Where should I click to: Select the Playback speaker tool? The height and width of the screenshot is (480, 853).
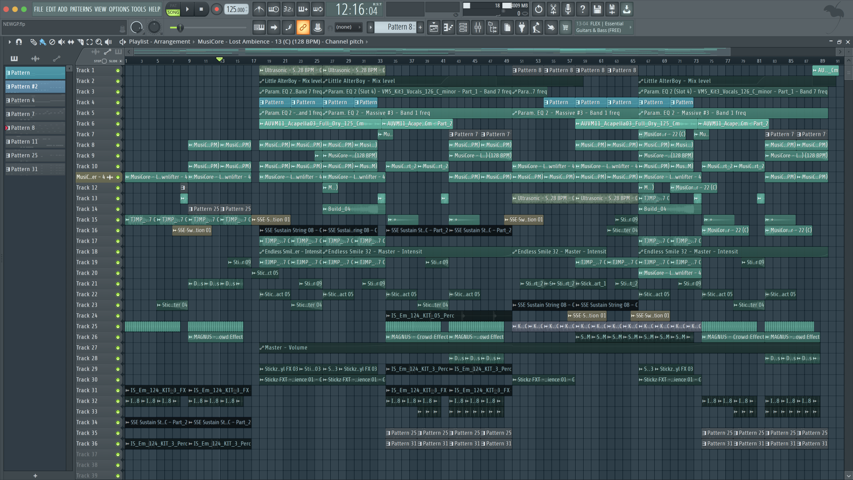tap(108, 42)
